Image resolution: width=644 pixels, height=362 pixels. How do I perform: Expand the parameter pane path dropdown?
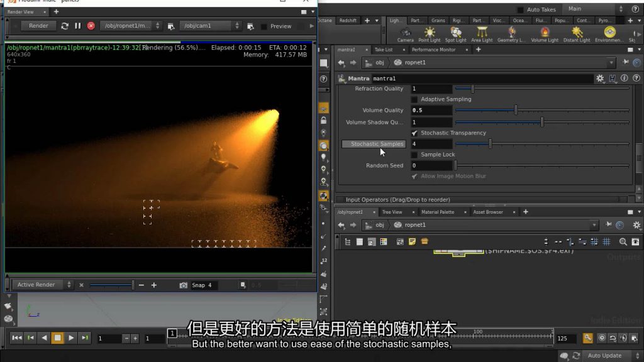pyautogui.click(x=611, y=62)
